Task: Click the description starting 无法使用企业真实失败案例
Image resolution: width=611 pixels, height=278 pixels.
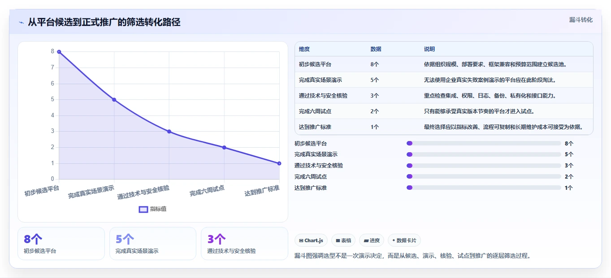Action: coord(491,80)
